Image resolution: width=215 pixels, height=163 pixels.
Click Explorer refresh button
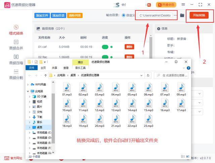(x=148, y=75)
